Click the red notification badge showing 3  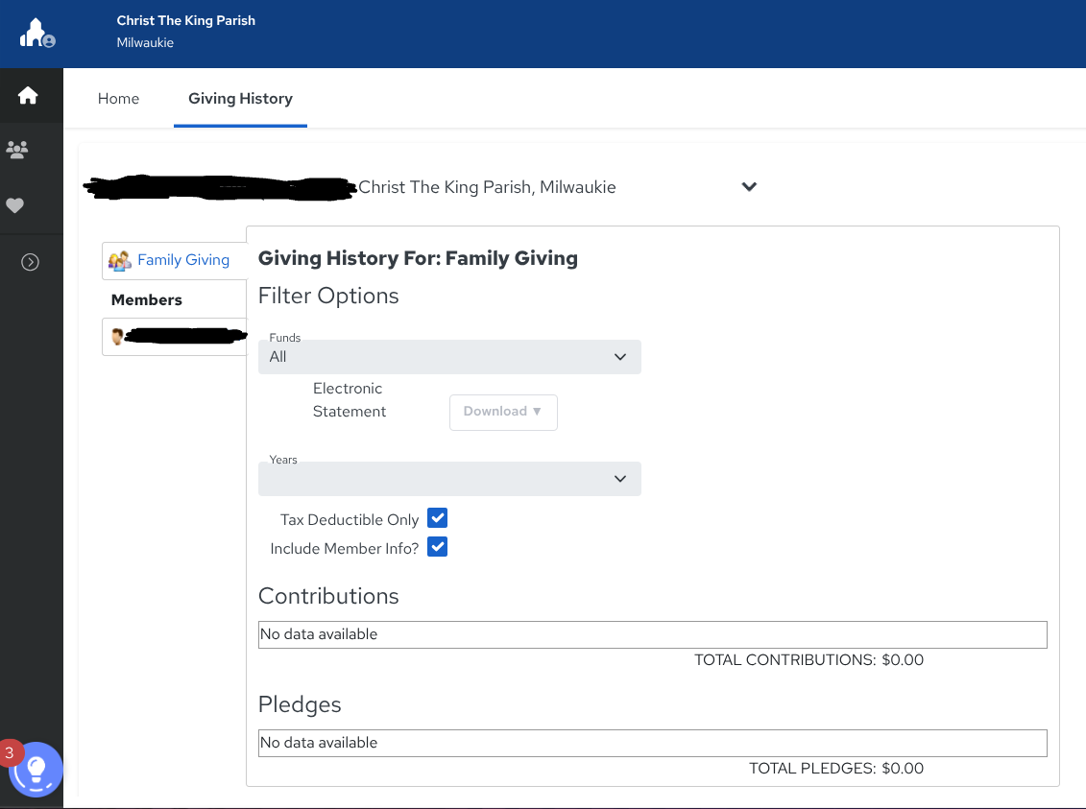tap(11, 752)
